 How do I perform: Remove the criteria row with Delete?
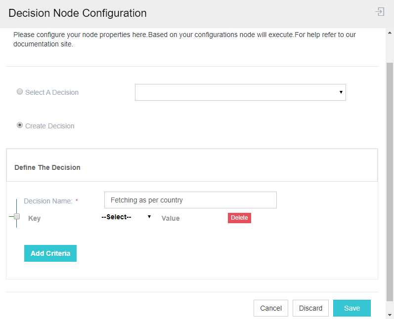[x=239, y=218]
